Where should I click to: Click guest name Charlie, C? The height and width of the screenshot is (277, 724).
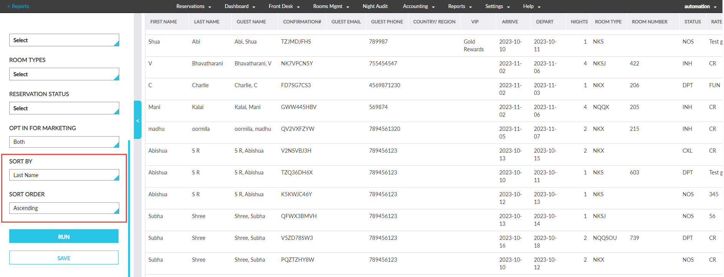point(246,85)
